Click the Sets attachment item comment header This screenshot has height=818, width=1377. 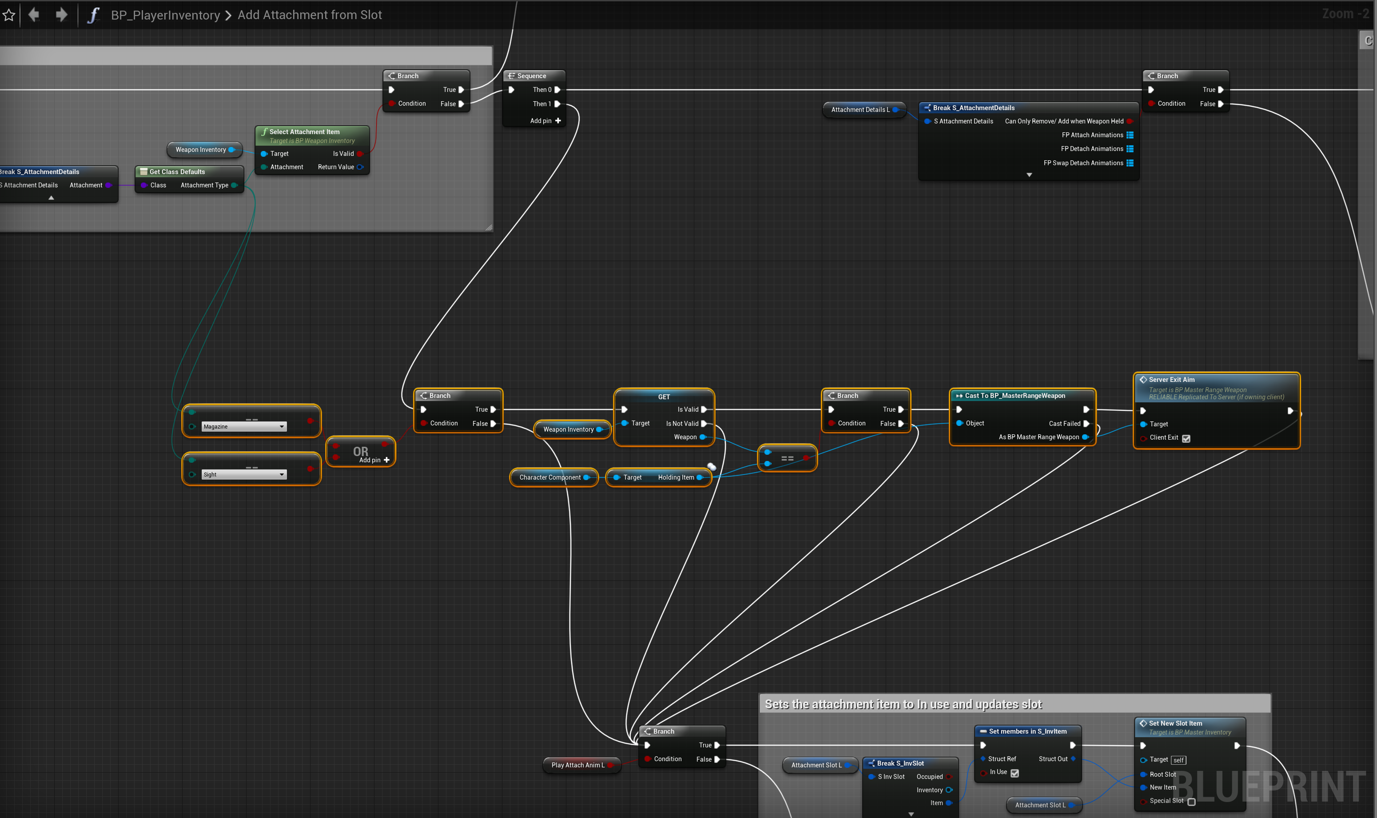click(x=903, y=704)
